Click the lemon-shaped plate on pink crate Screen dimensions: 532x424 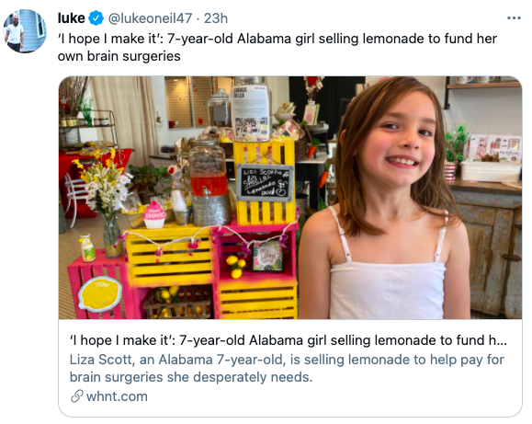pyautogui.click(x=100, y=294)
